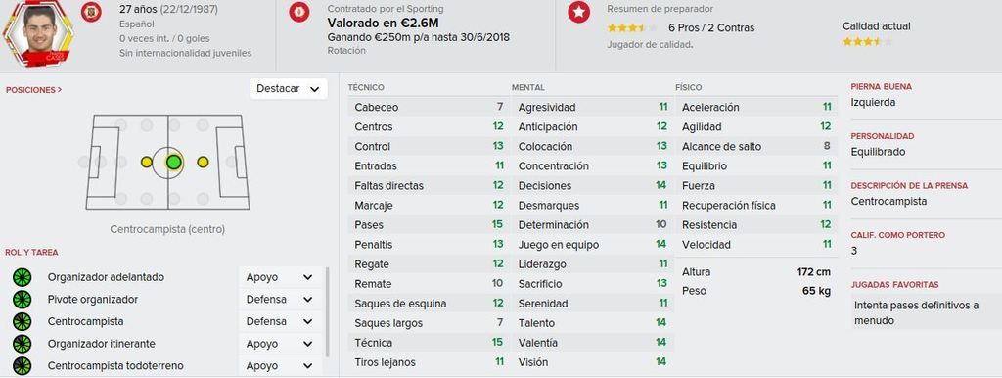
Task: Select the green central midfield position dot
Action: (174, 162)
